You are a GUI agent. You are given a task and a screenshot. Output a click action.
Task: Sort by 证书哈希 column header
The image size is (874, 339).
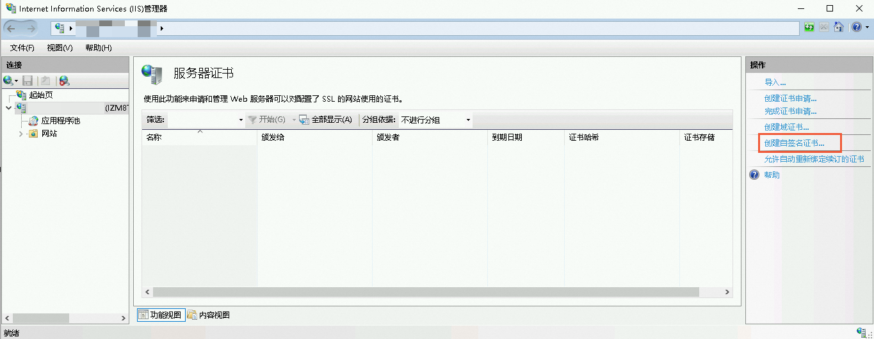tap(622, 138)
